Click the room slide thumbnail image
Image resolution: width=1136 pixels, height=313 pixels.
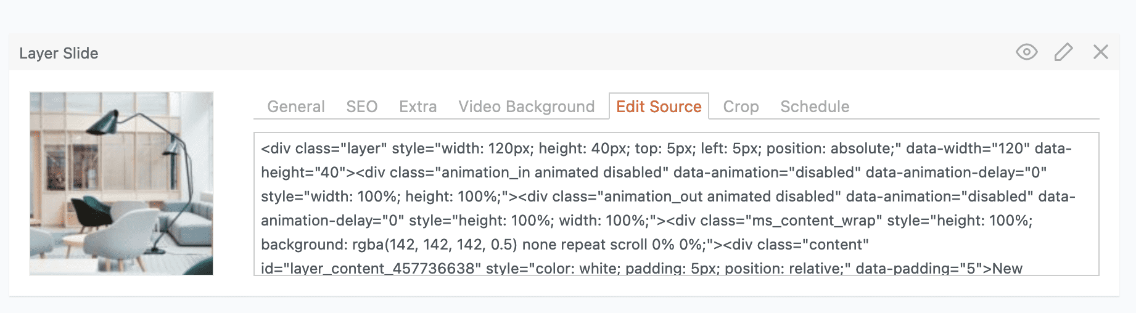coord(121,183)
